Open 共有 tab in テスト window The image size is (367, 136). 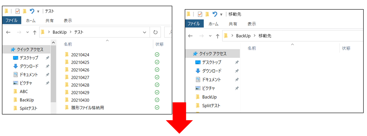(x=49, y=21)
